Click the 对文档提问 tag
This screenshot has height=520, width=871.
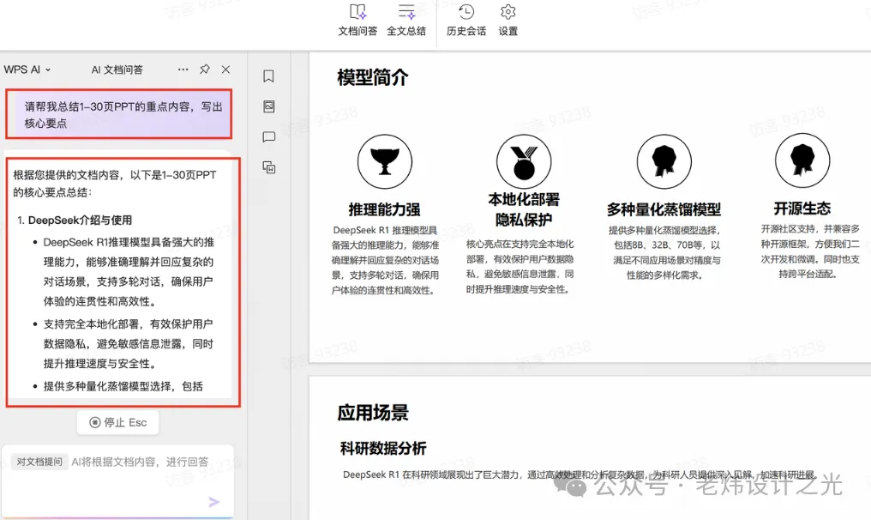[39, 462]
